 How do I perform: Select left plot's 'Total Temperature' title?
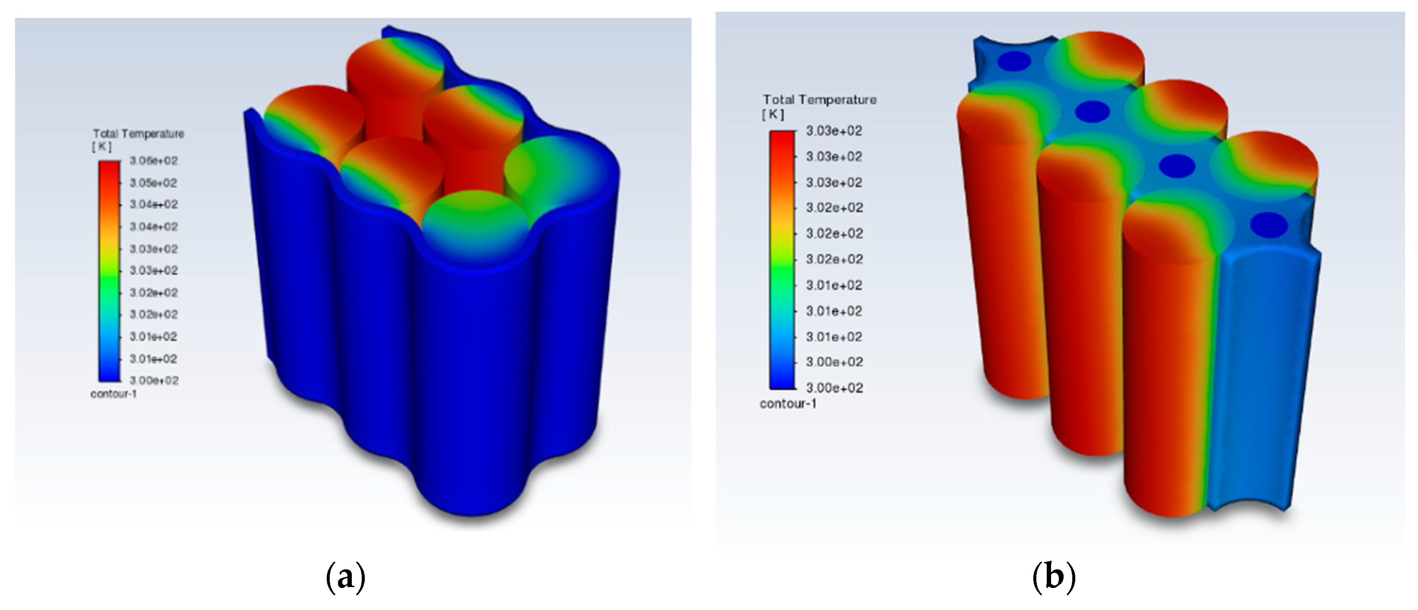point(138,134)
